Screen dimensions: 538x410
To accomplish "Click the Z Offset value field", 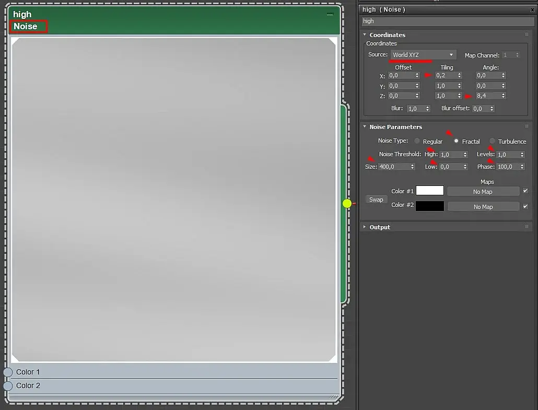I will [x=401, y=96].
